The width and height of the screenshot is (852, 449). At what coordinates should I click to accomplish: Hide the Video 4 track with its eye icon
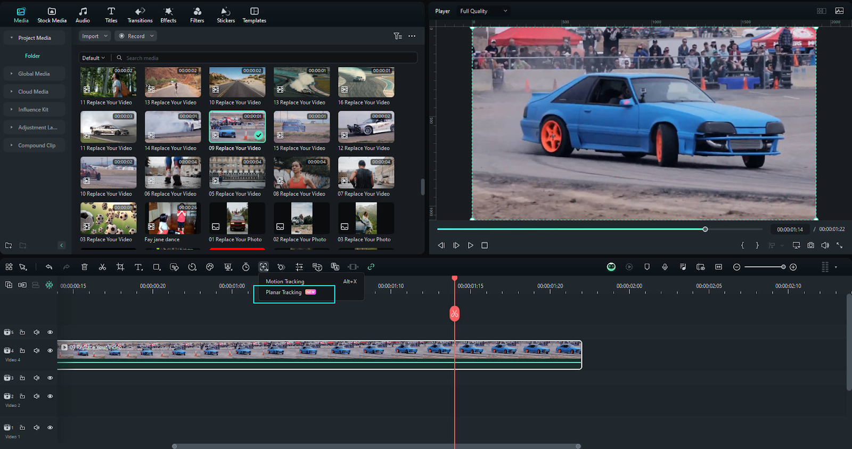50,350
